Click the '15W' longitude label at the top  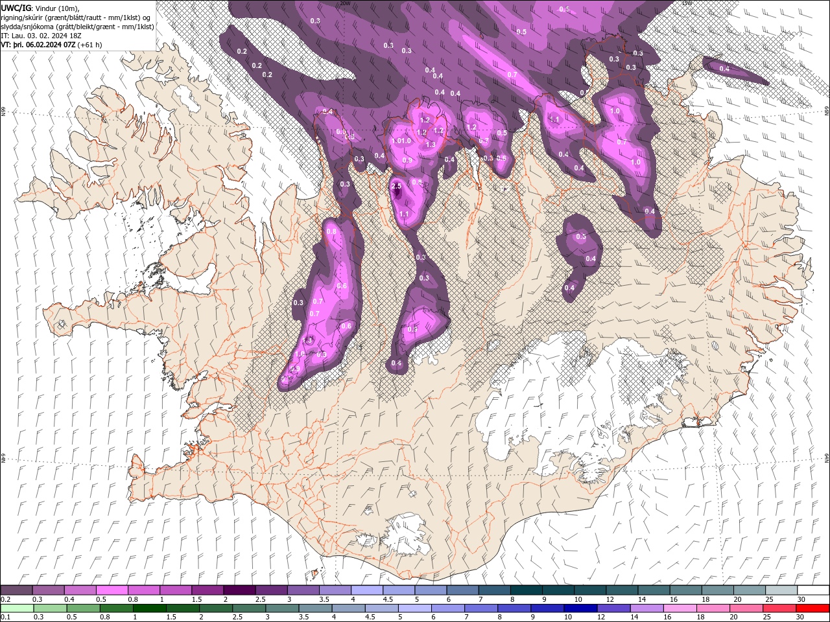(686, 3)
